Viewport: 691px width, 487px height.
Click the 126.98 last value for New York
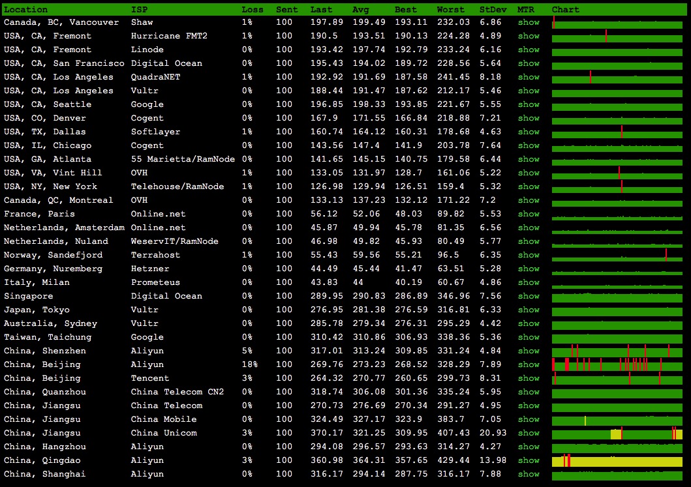click(326, 186)
